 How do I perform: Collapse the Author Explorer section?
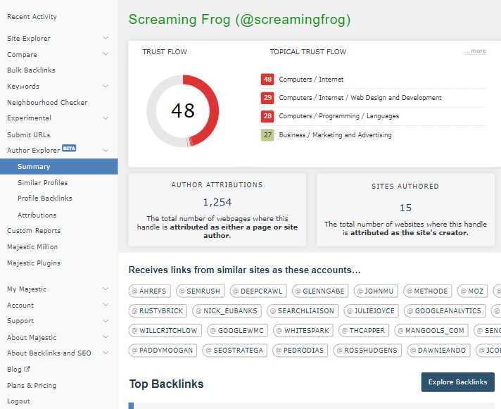[106, 151]
